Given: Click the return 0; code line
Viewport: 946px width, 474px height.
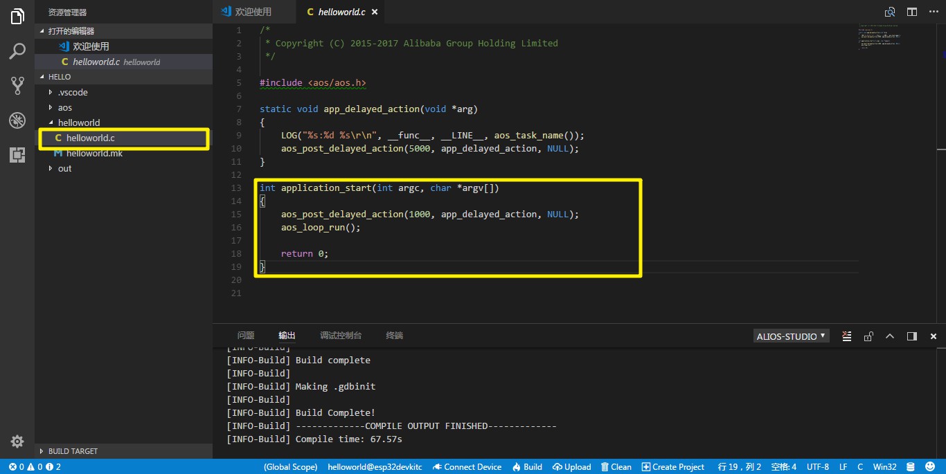Looking at the screenshot, I should coord(305,253).
